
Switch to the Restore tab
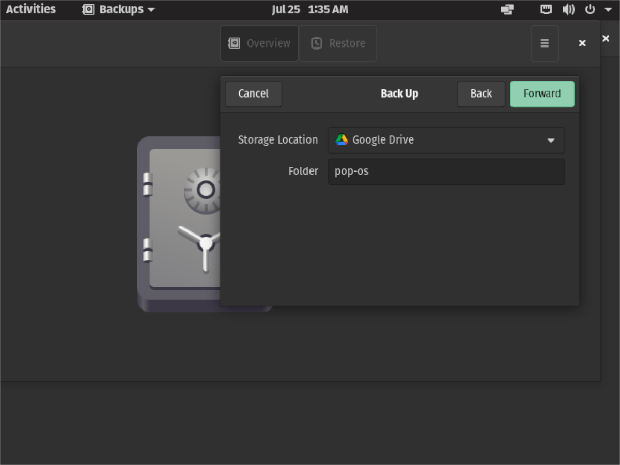[x=338, y=43]
